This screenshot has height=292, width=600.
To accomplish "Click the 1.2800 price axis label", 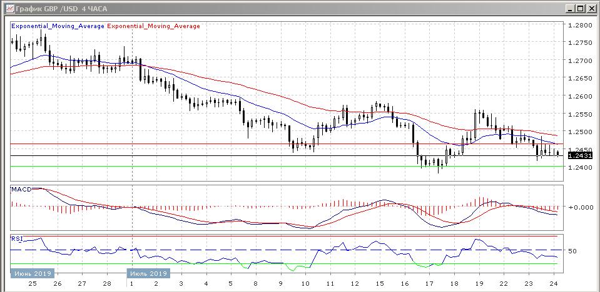I will coord(581,25).
